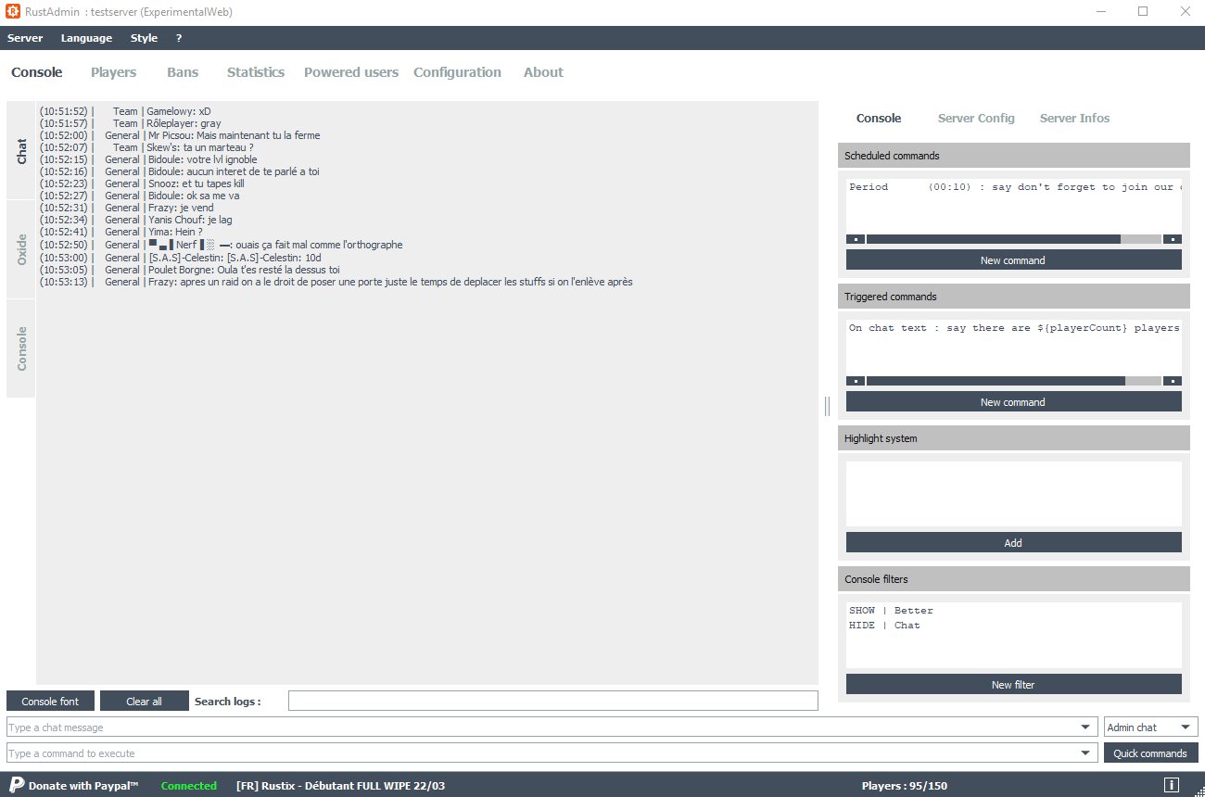Switch to the Statistics tab
Screen dimensions: 1205x797
click(256, 72)
